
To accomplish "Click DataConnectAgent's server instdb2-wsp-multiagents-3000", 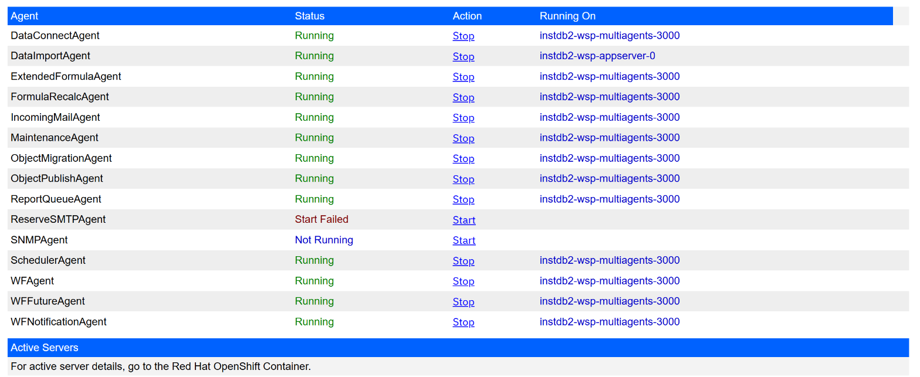I will 610,36.
